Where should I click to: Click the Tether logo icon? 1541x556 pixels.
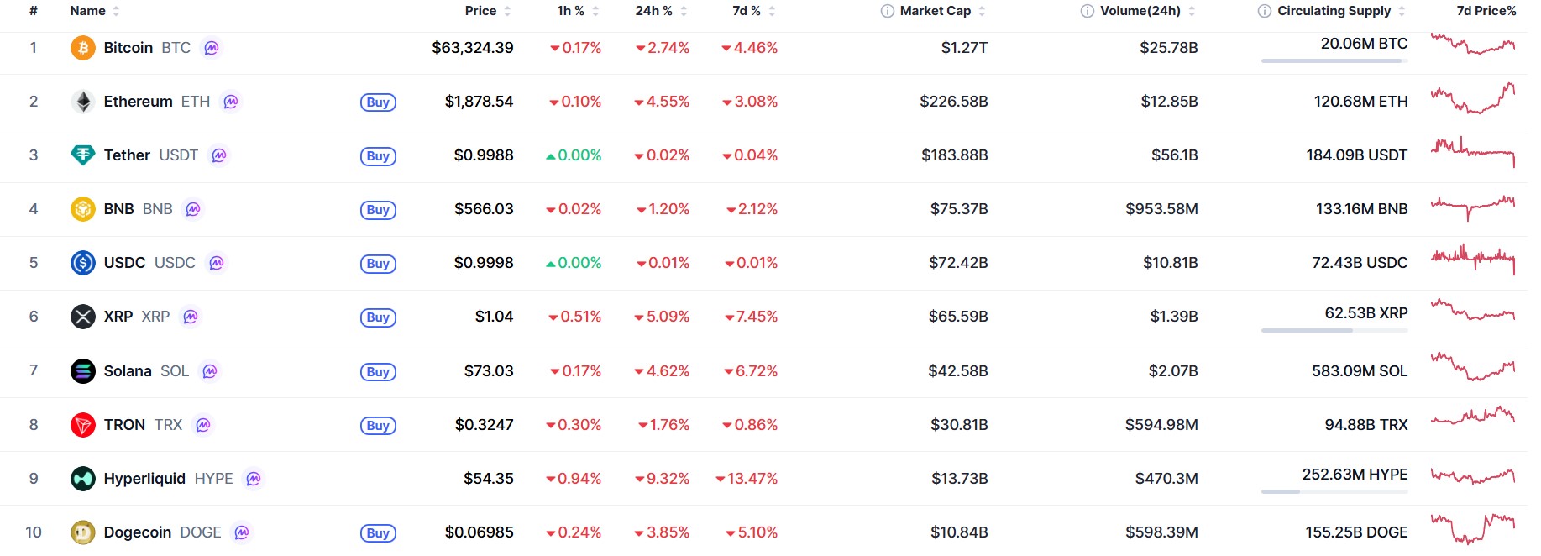(82, 155)
